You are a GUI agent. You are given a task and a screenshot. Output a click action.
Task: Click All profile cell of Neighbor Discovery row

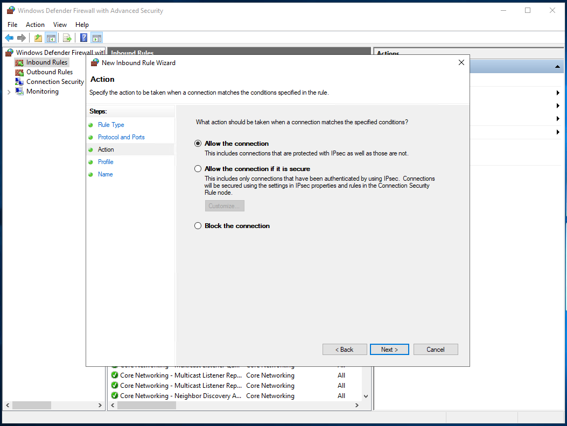pyautogui.click(x=341, y=396)
